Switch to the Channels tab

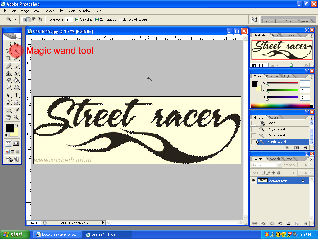(273, 159)
